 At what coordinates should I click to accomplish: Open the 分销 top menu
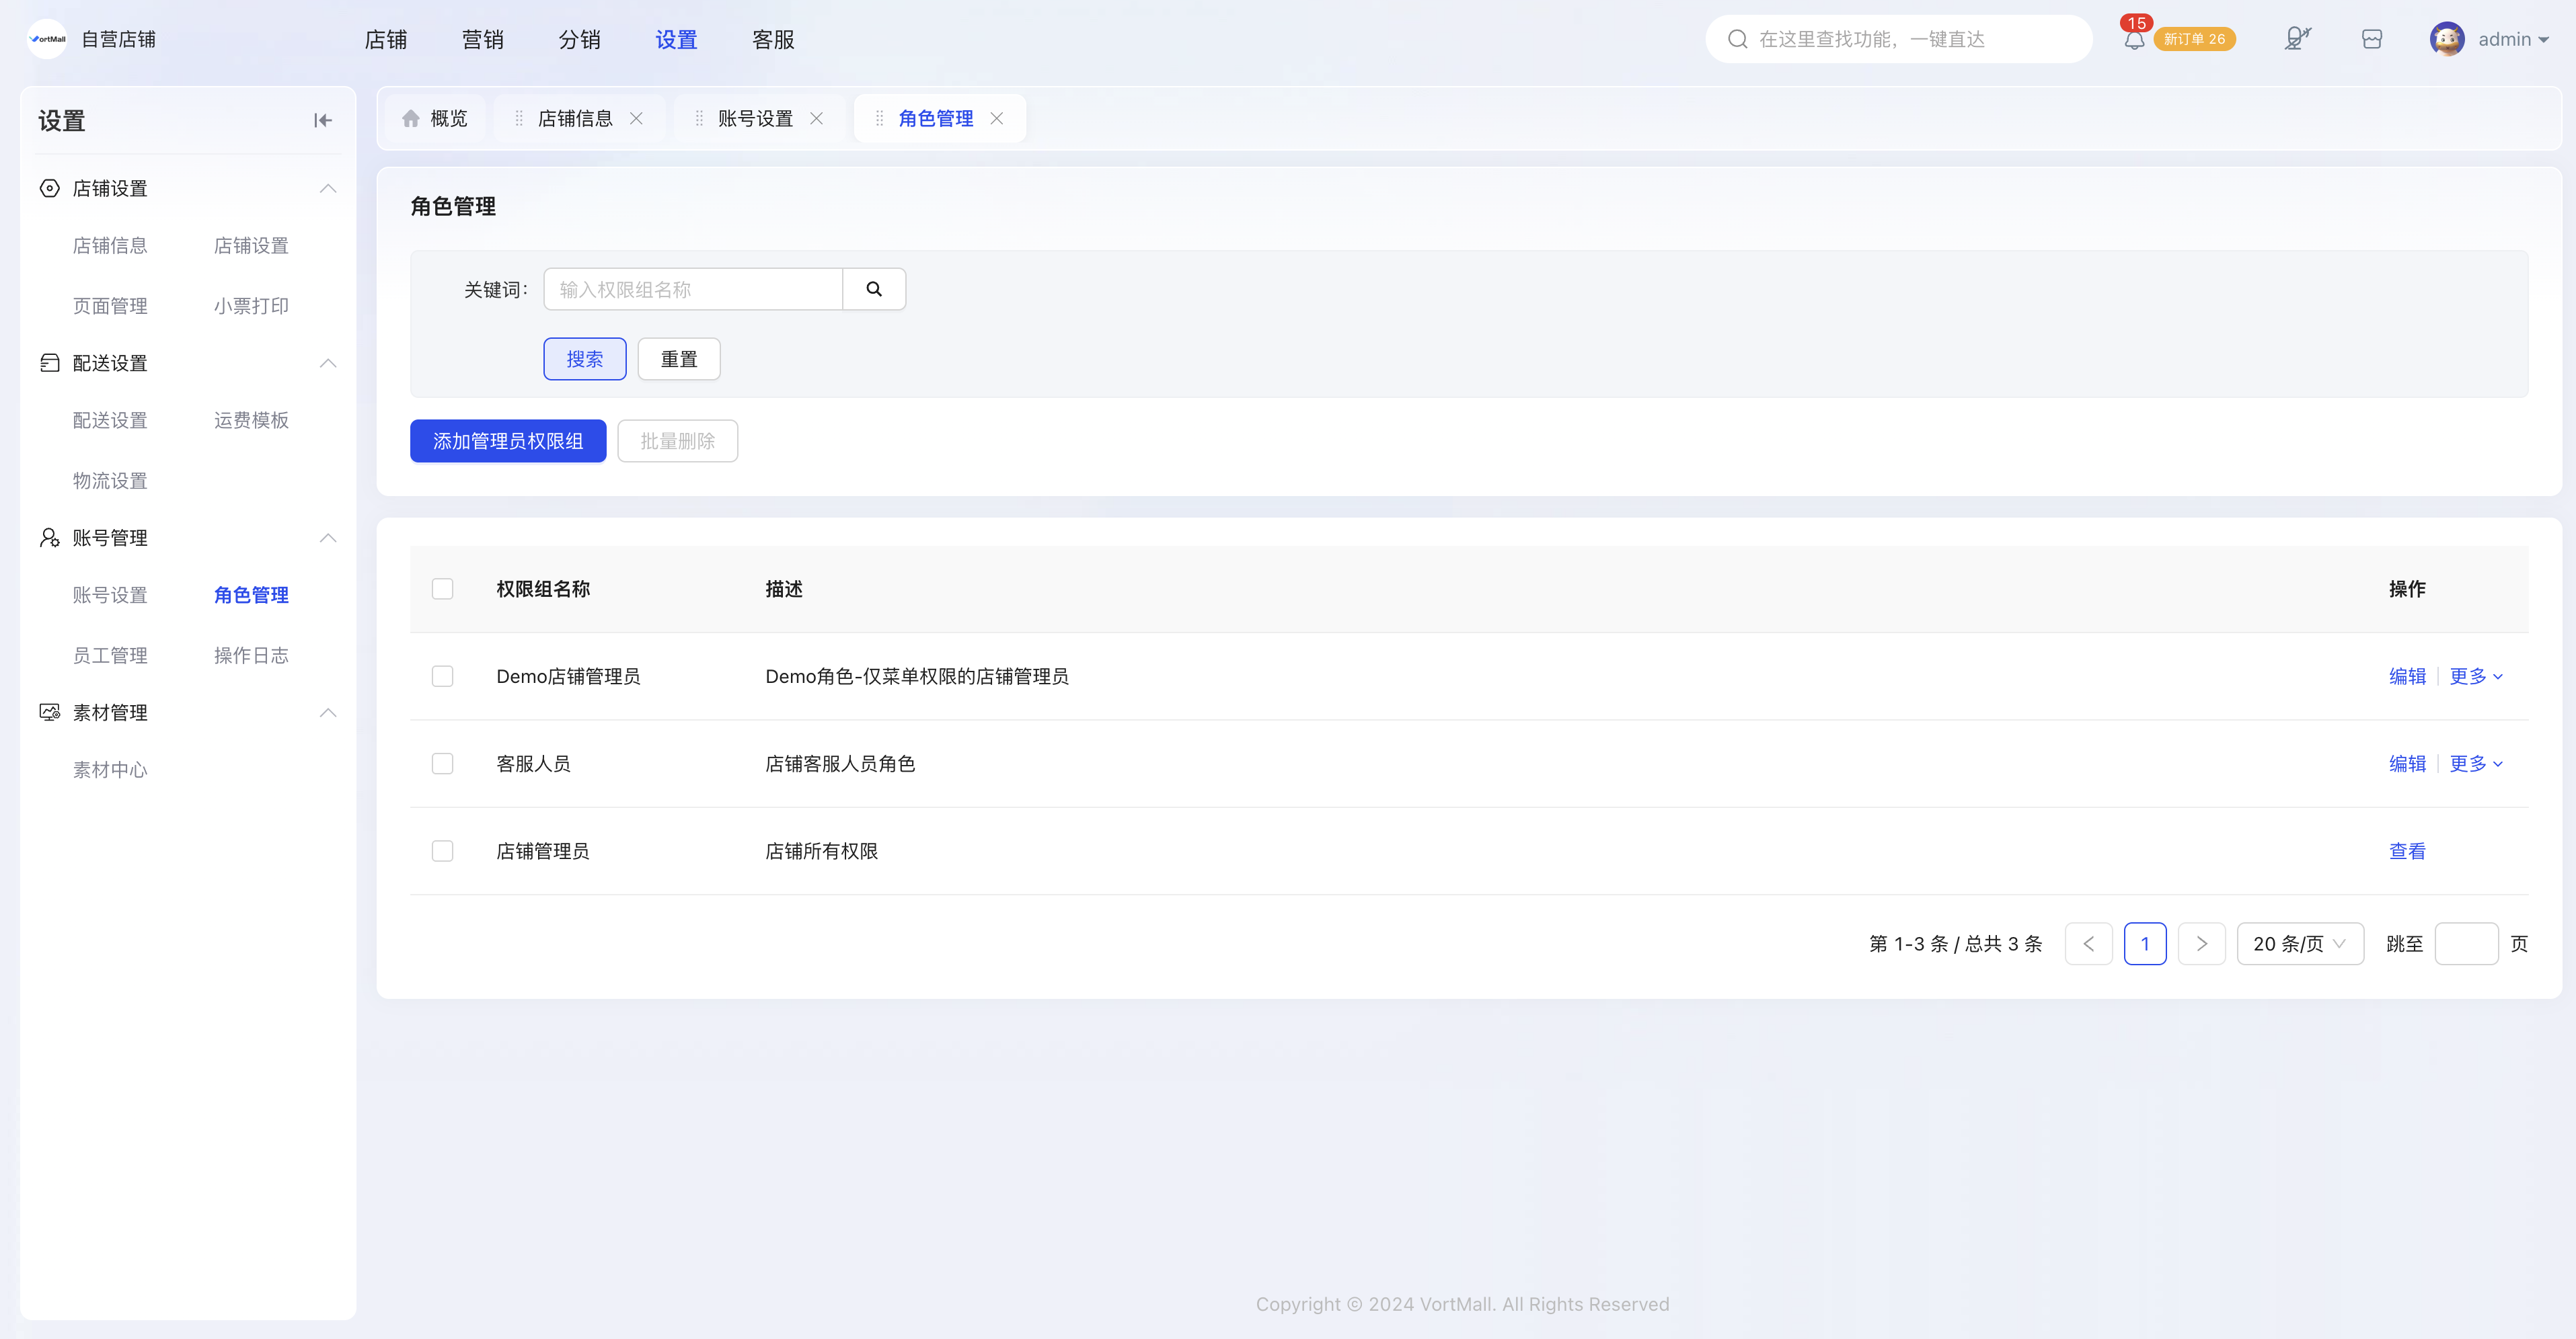[x=580, y=39]
